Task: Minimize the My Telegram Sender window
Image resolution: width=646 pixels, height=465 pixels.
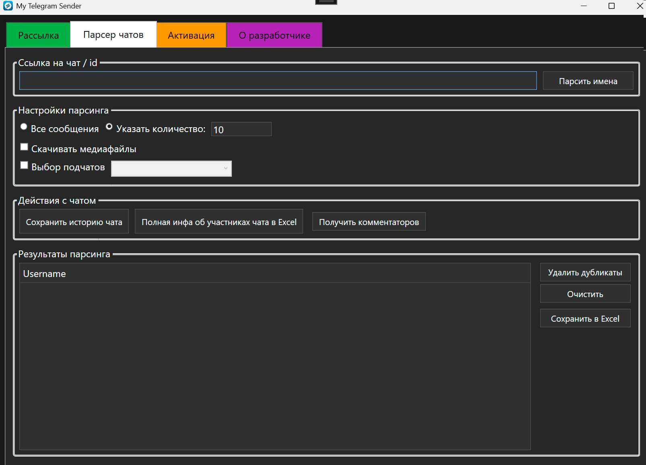Action: pyautogui.click(x=584, y=6)
